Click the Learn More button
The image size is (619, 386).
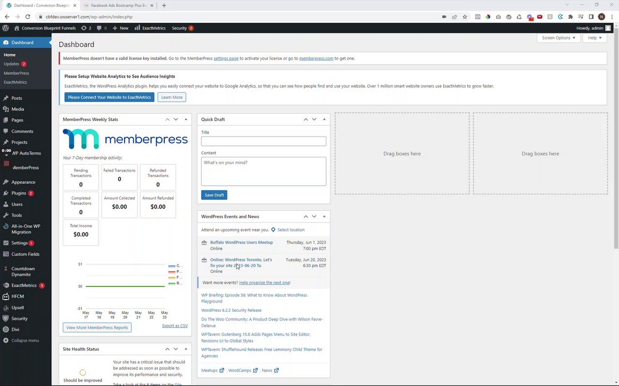point(172,97)
